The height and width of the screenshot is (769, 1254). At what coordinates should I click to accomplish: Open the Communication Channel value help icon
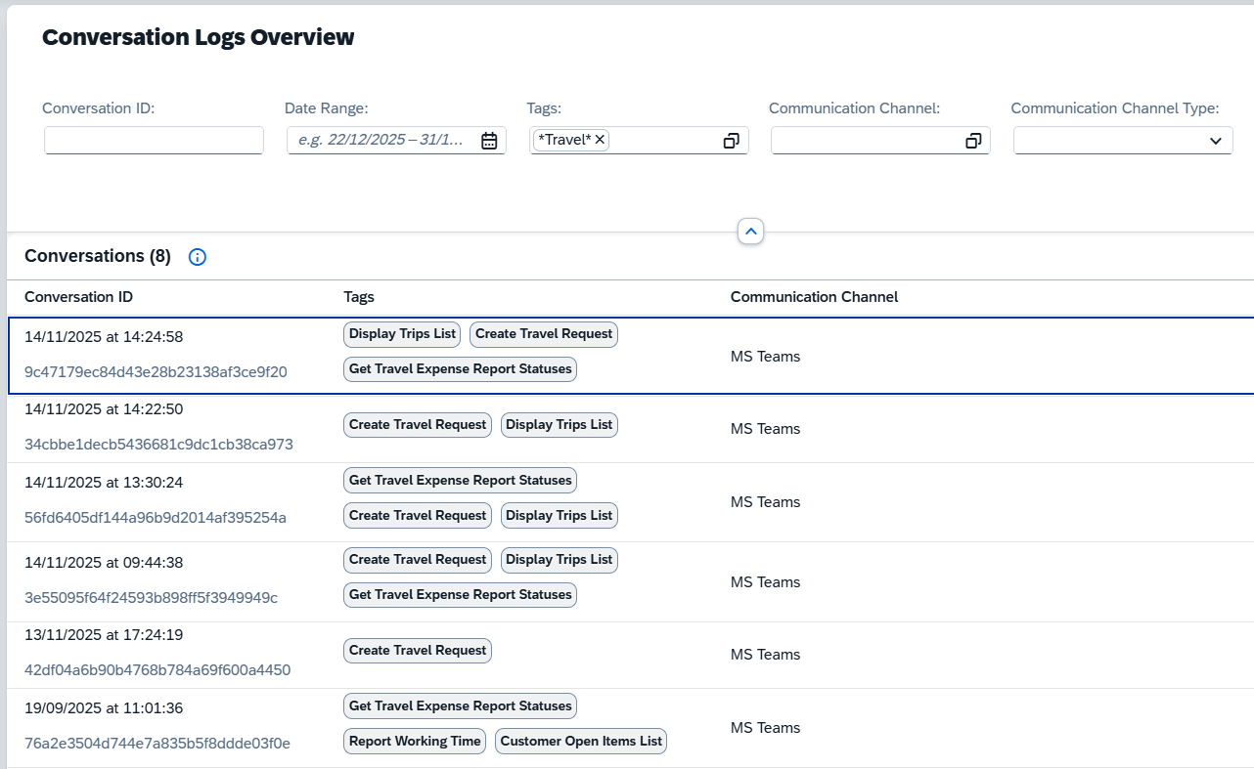point(973,141)
